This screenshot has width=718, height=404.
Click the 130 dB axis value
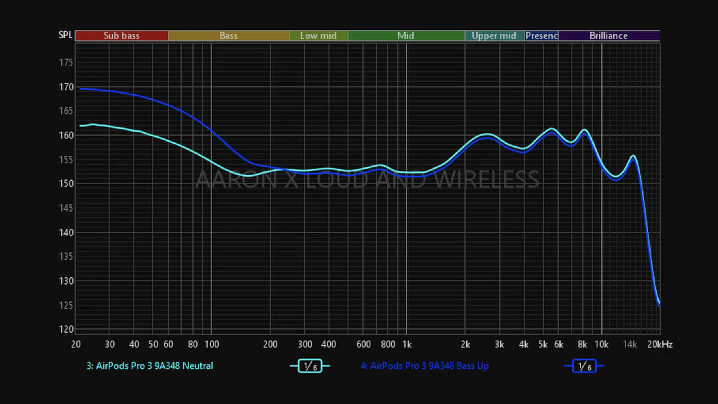(66, 281)
